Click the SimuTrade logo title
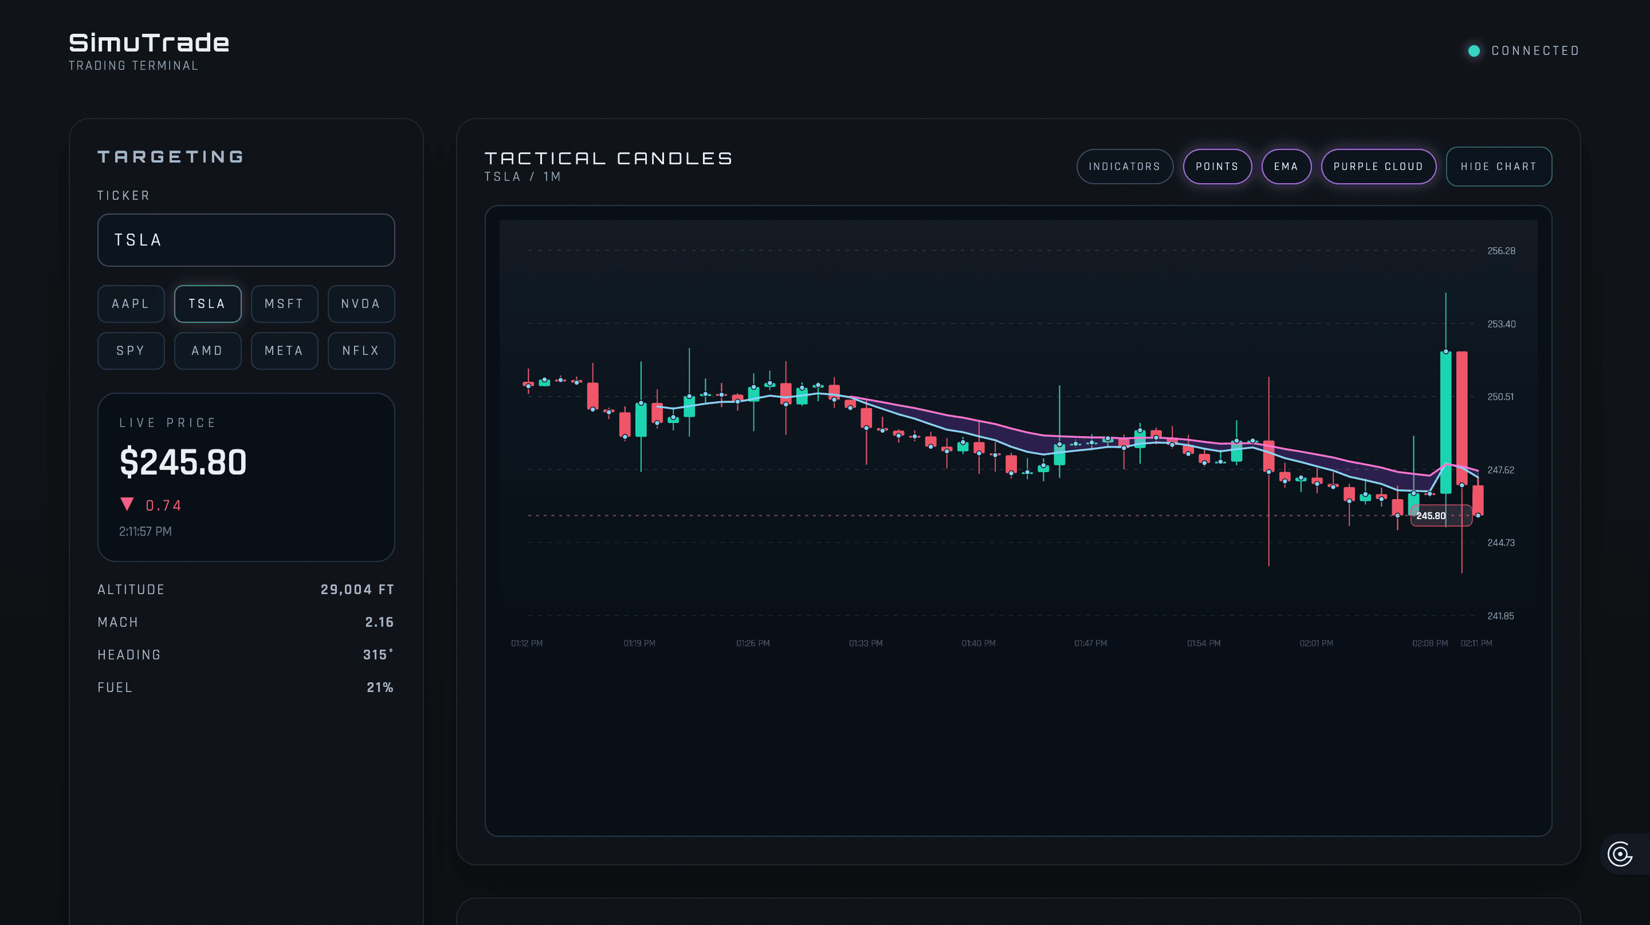 [148, 43]
